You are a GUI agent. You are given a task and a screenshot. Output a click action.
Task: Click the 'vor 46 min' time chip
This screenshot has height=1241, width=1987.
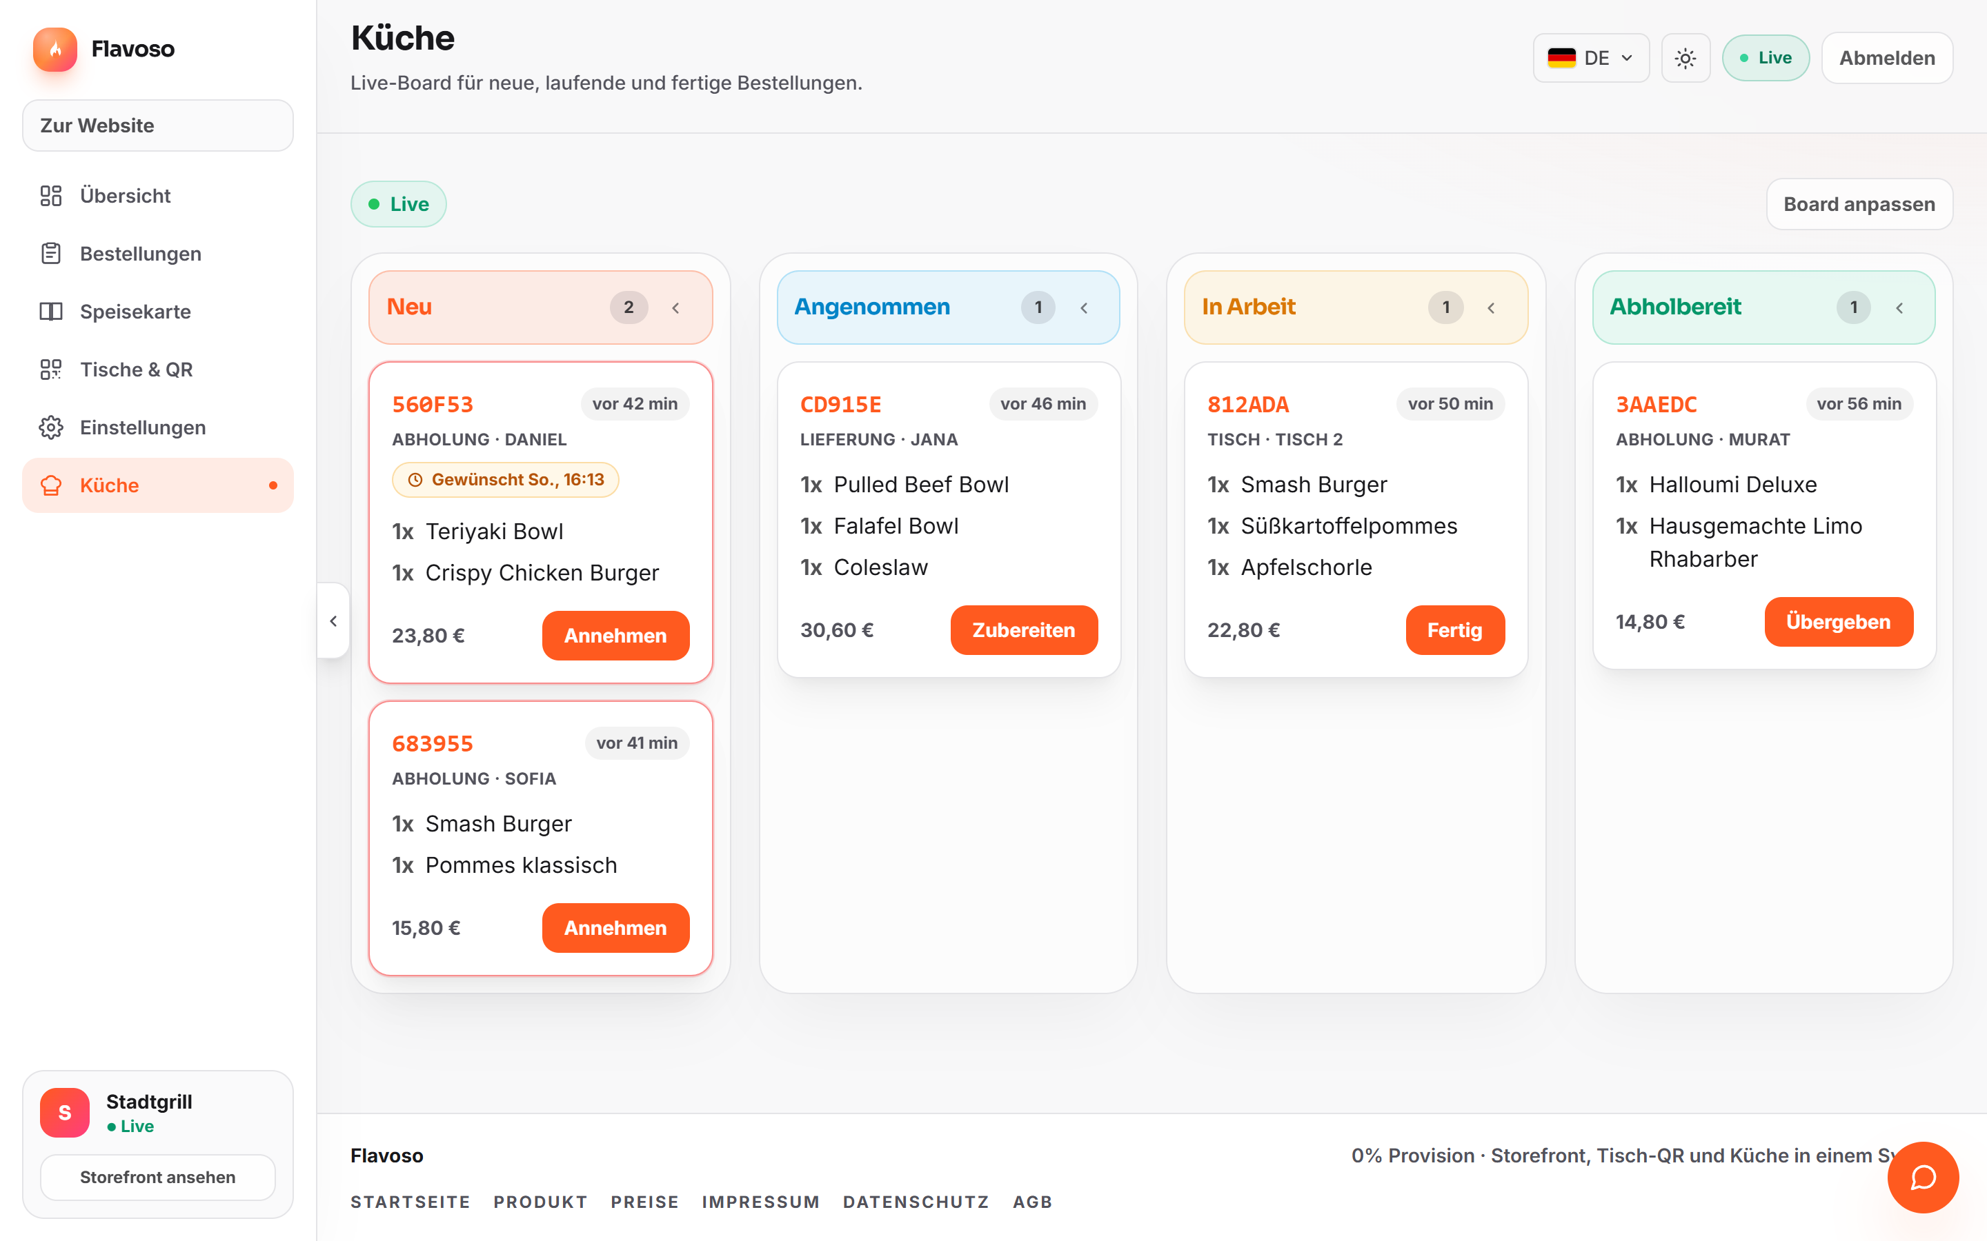click(x=1042, y=404)
